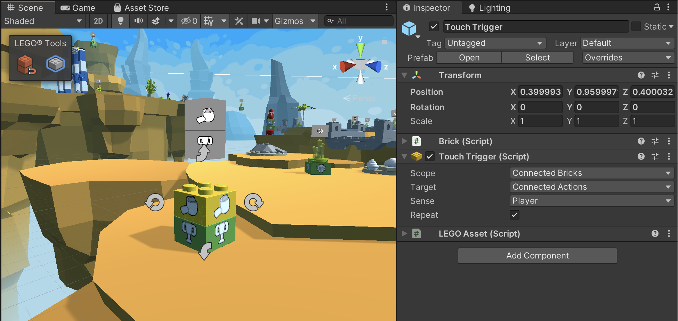Toggle scene lighting bulb icon
Viewport: 678px width, 321px height.
[120, 21]
